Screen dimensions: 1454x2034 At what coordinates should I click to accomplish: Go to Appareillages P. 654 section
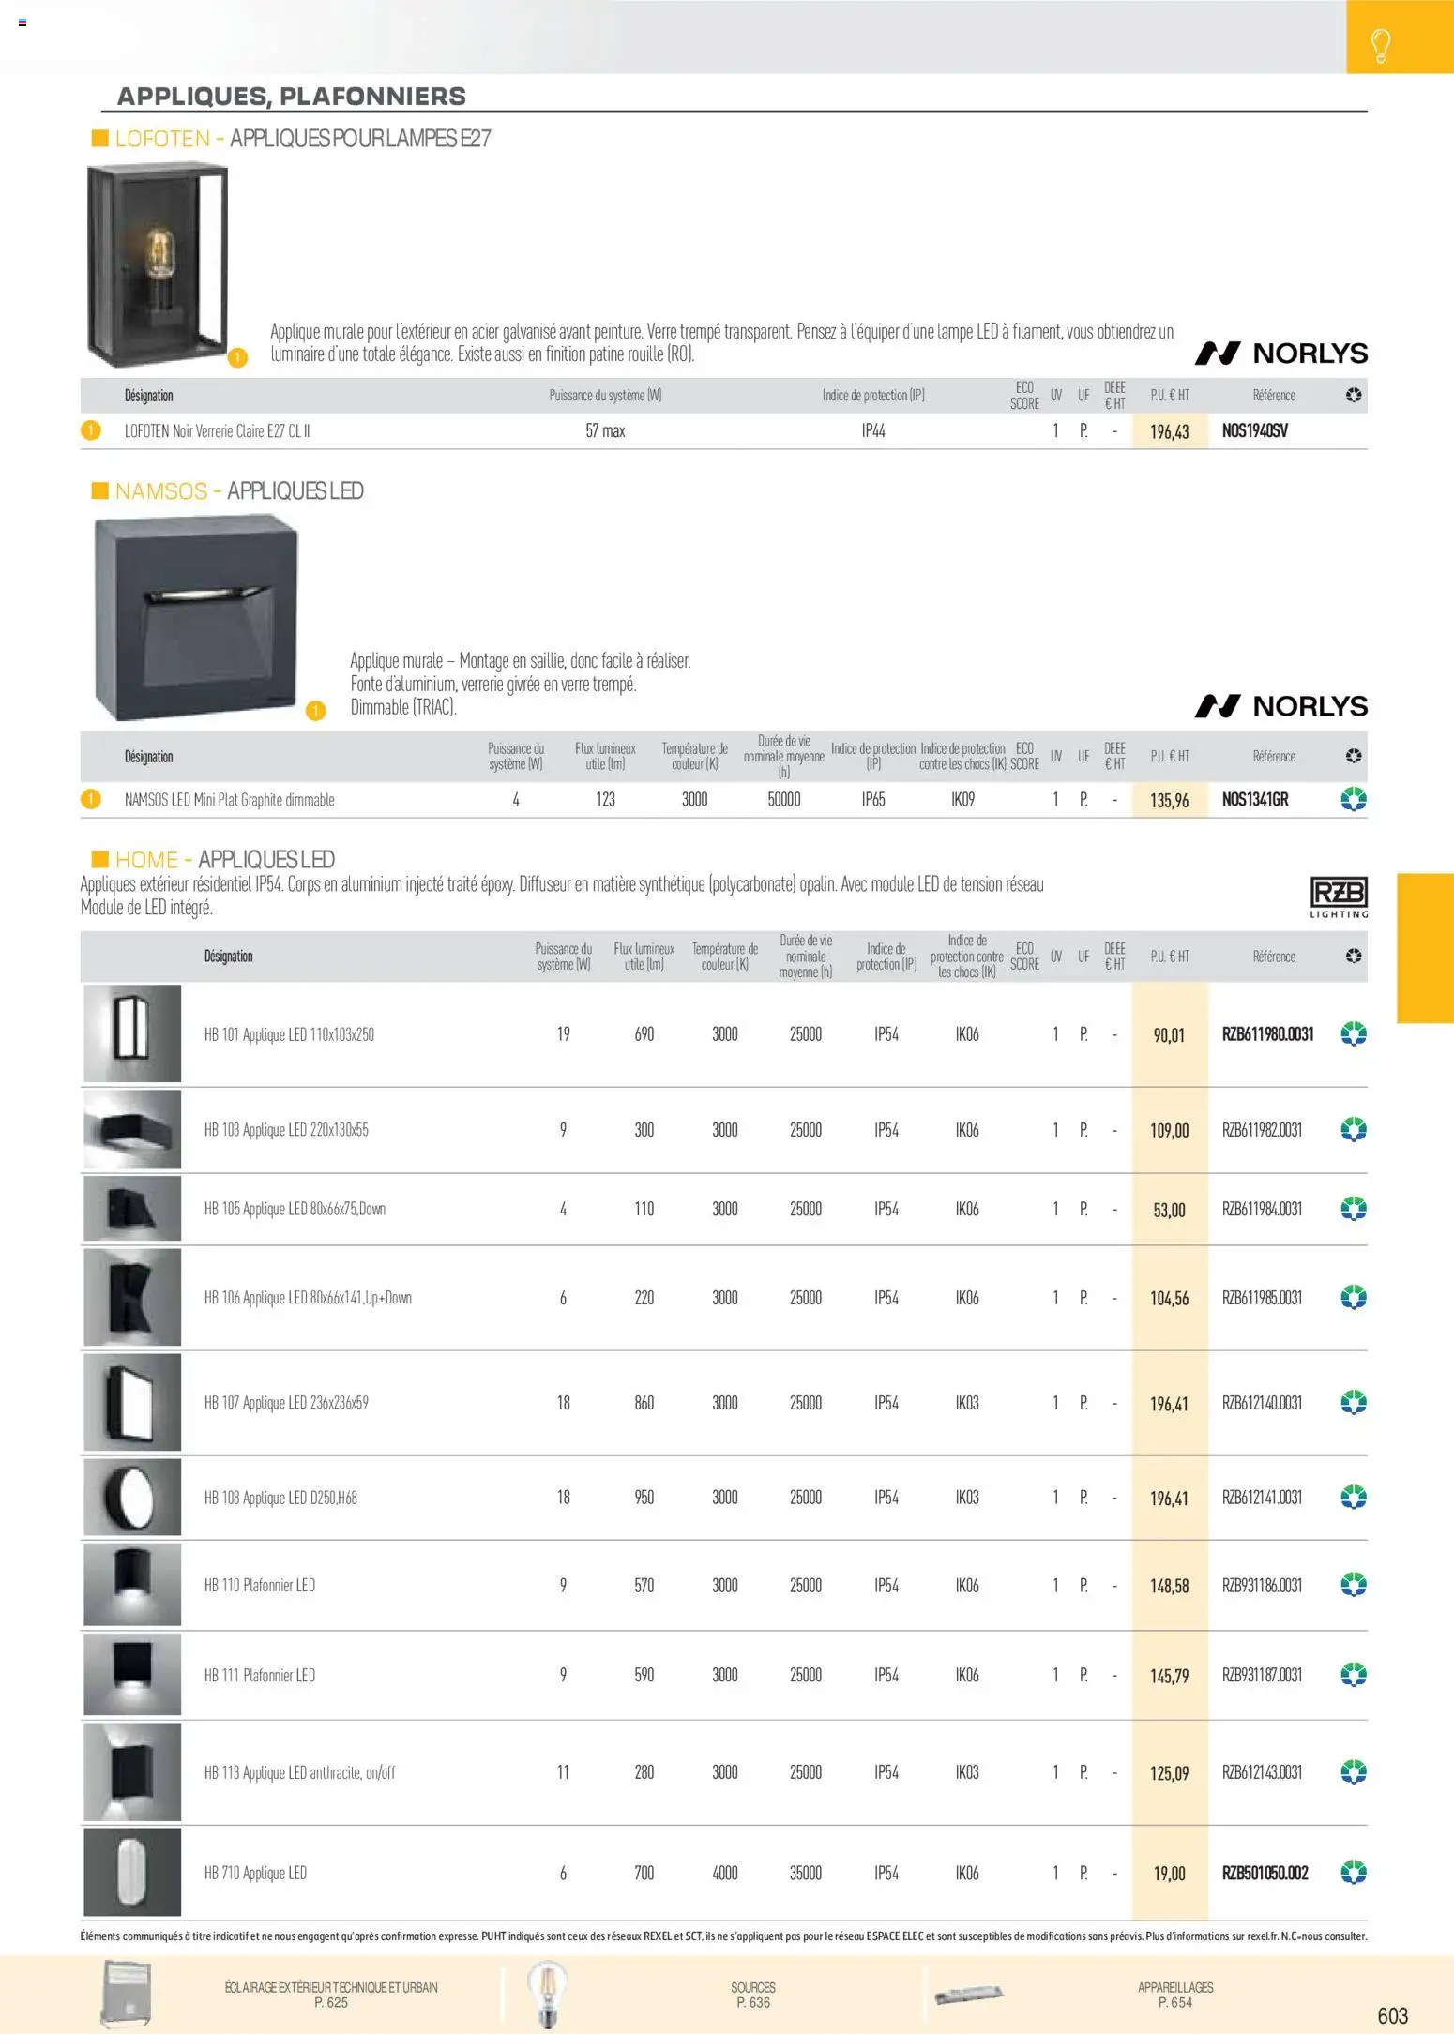coord(1174,1995)
